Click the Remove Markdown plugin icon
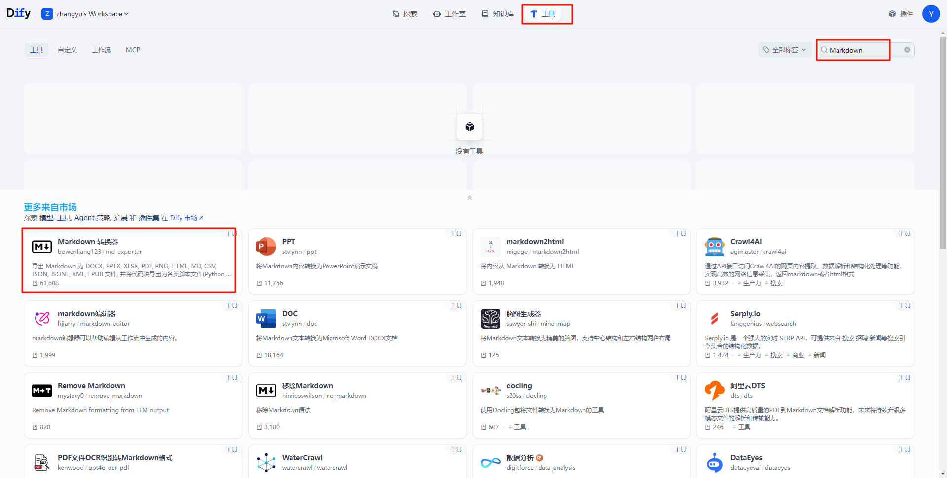This screenshot has width=947, height=478. pyautogui.click(x=42, y=390)
